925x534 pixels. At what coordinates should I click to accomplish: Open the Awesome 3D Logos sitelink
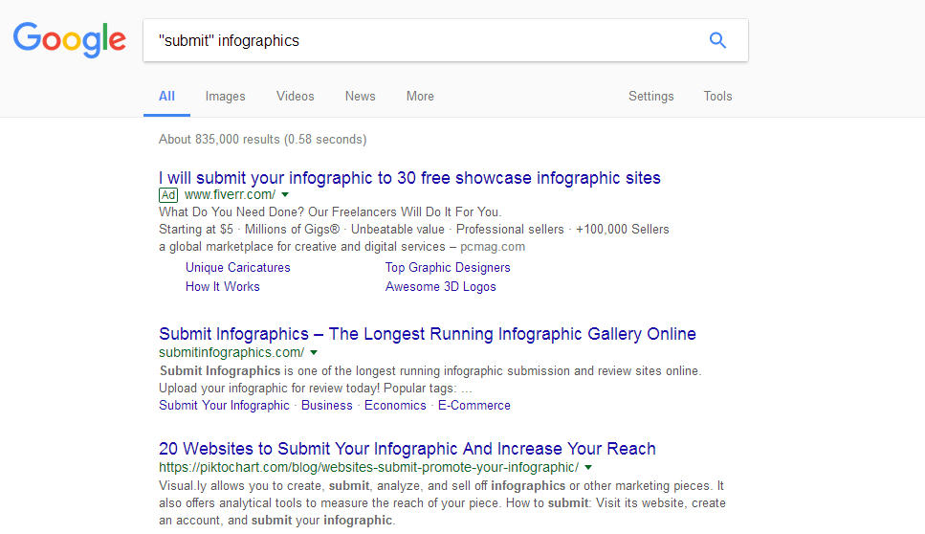coord(441,286)
